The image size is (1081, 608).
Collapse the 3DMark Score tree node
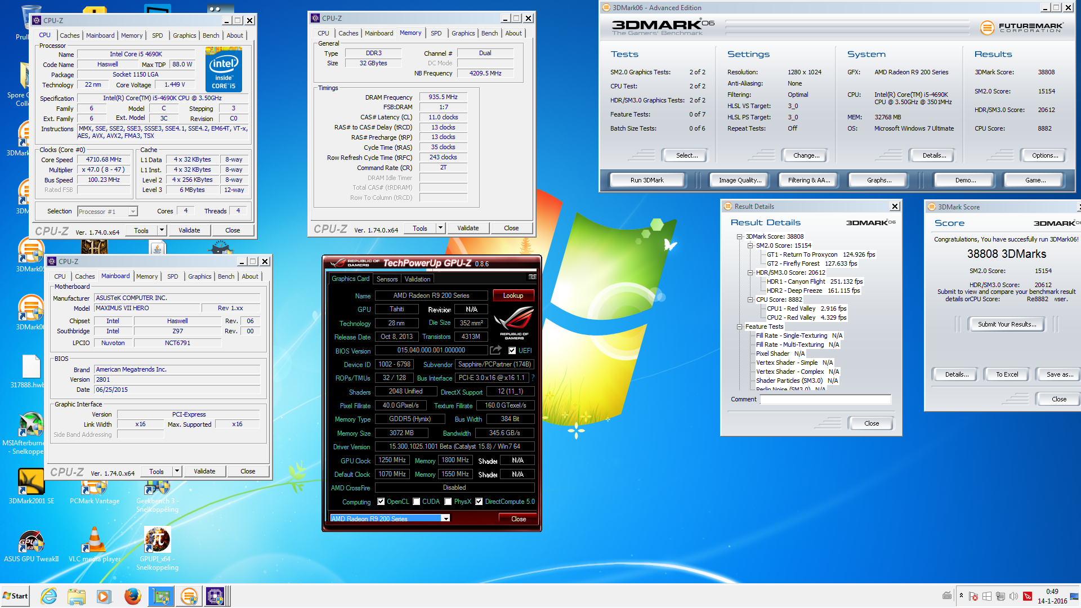click(740, 236)
